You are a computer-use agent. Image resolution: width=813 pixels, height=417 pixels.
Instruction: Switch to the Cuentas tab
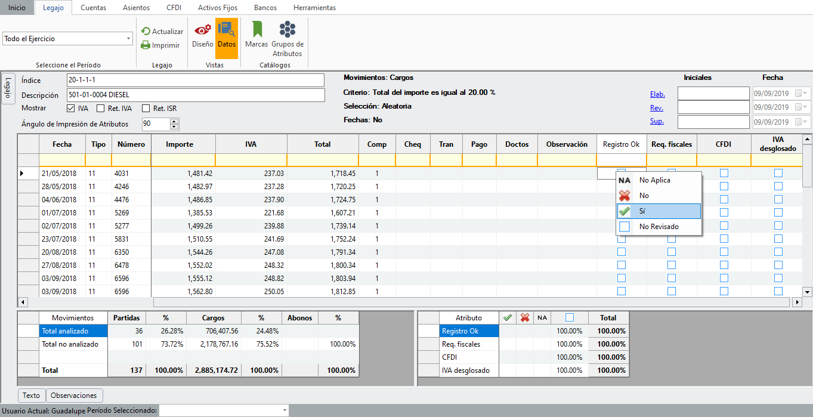click(x=93, y=8)
